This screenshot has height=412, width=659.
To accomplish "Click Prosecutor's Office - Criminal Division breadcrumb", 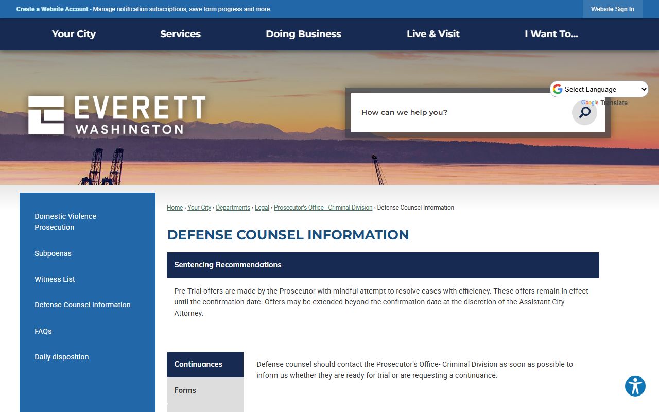I will coord(323,208).
